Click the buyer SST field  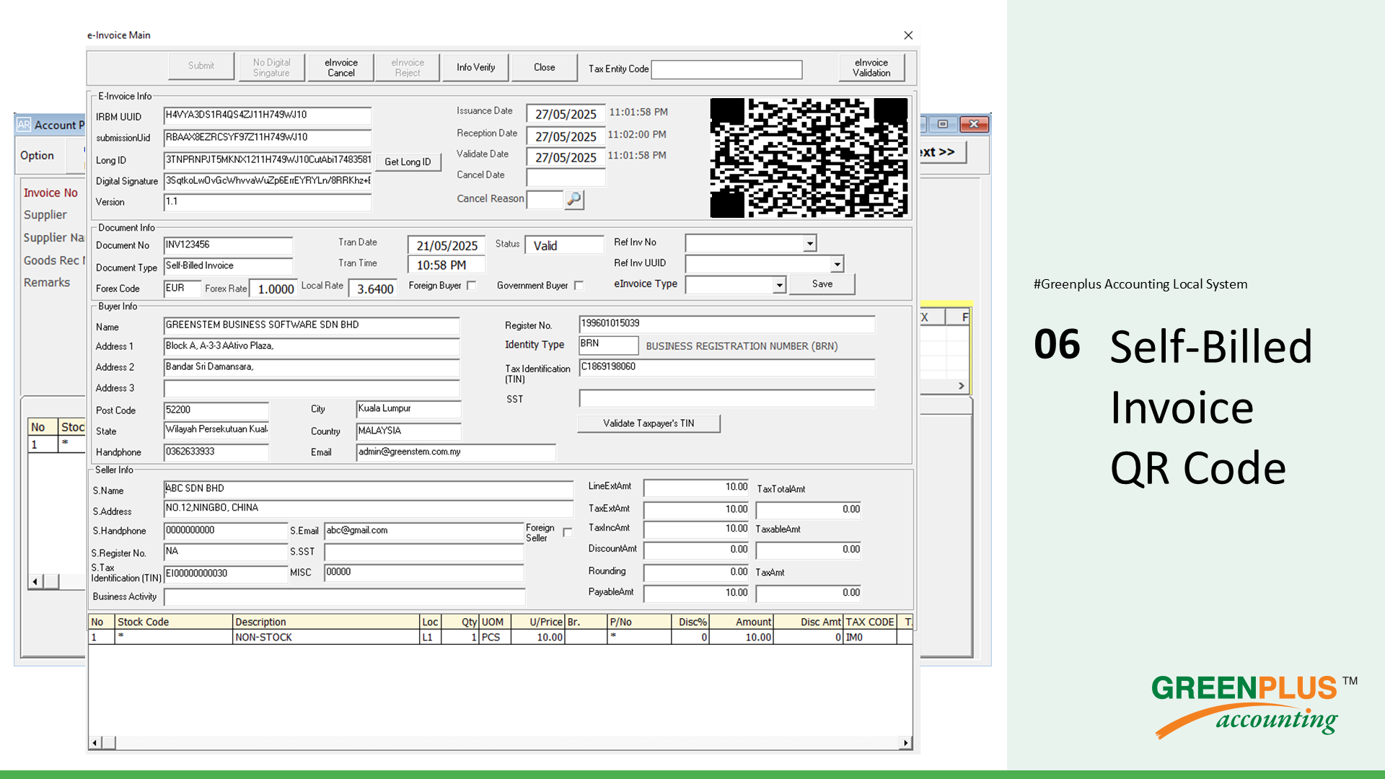727,399
